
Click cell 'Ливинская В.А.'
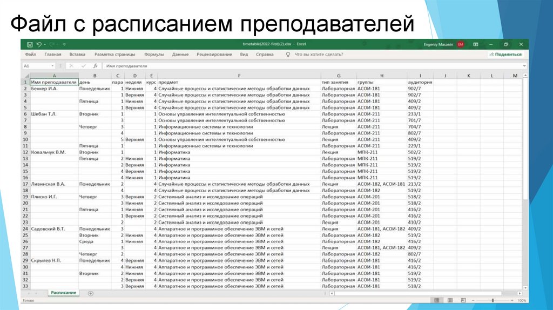[x=55, y=184]
